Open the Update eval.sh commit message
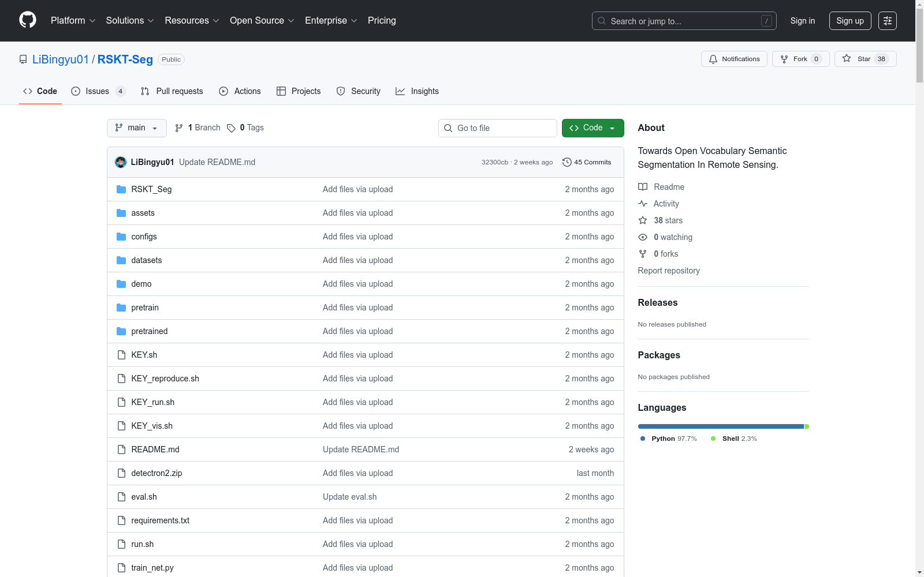The image size is (924, 577). pos(349,497)
